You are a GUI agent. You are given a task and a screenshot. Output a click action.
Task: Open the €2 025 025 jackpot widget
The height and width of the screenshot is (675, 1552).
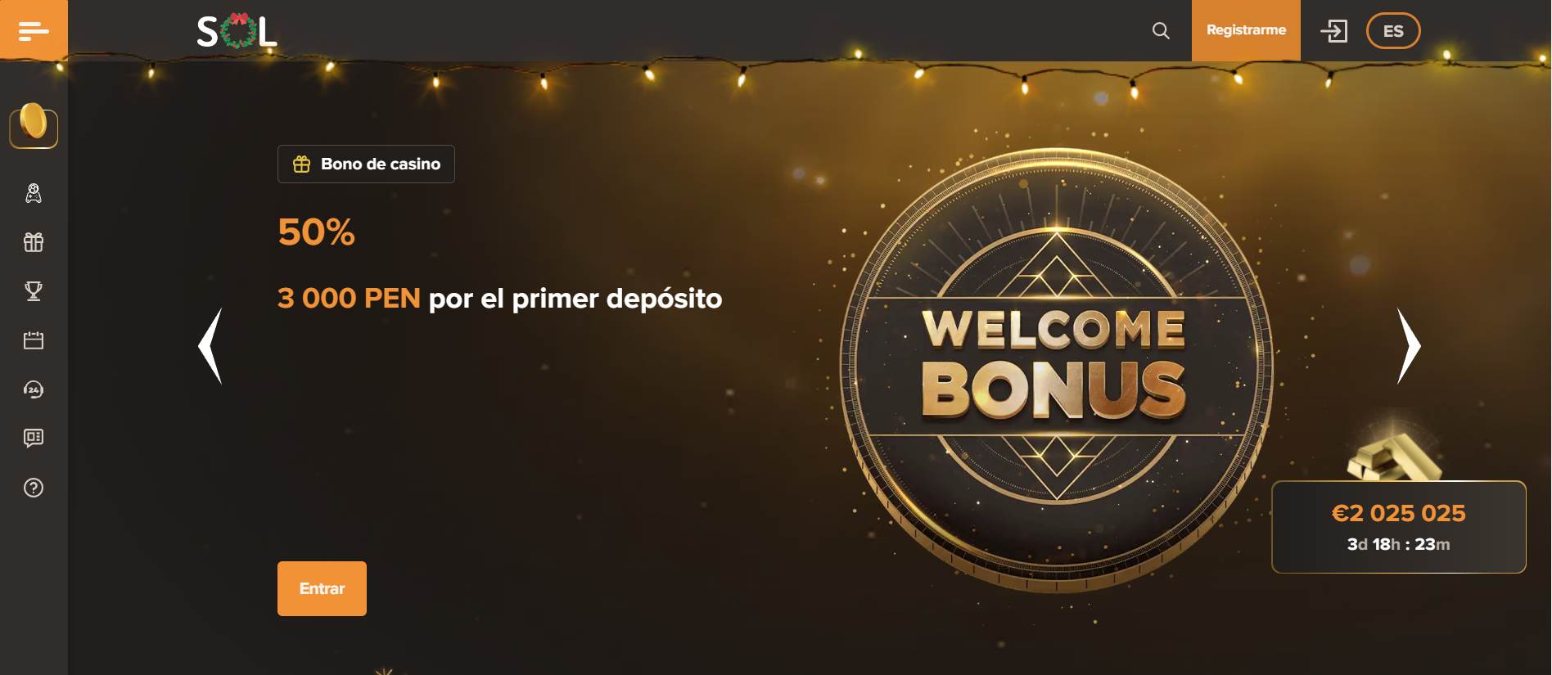(1398, 527)
